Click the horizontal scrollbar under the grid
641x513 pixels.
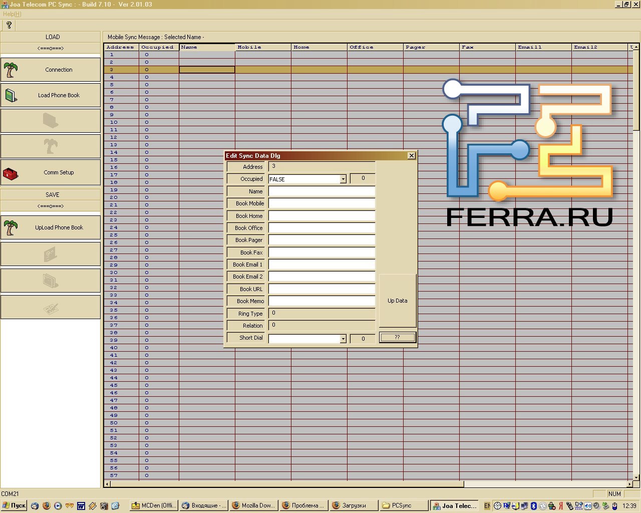click(x=285, y=484)
